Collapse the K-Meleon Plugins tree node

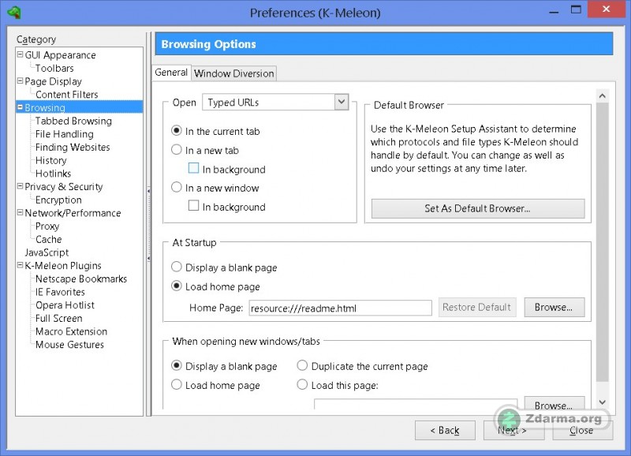coord(20,265)
